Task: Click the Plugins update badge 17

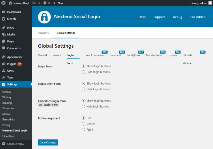Action: pos(19,64)
